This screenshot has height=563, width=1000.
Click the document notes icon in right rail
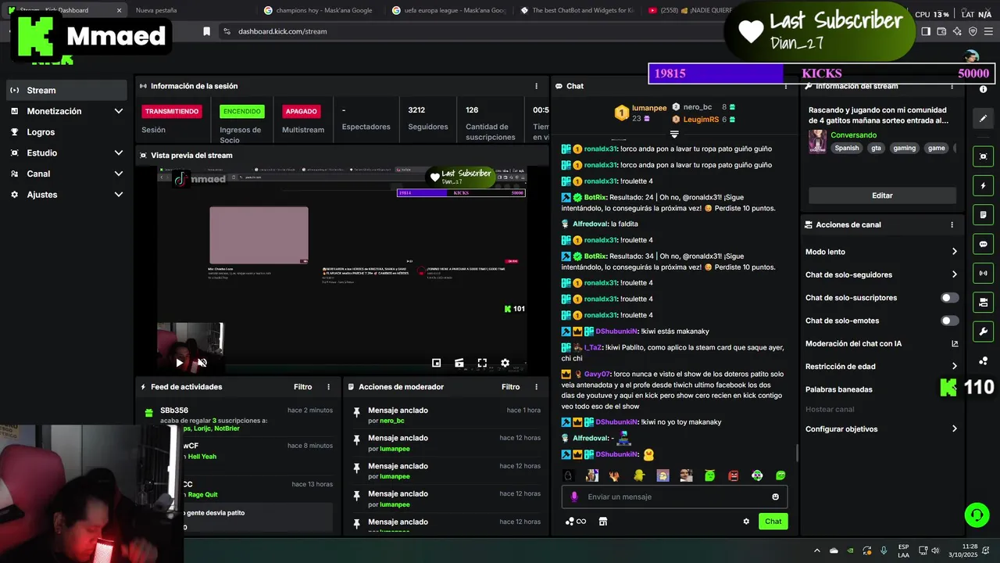[983, 215]
